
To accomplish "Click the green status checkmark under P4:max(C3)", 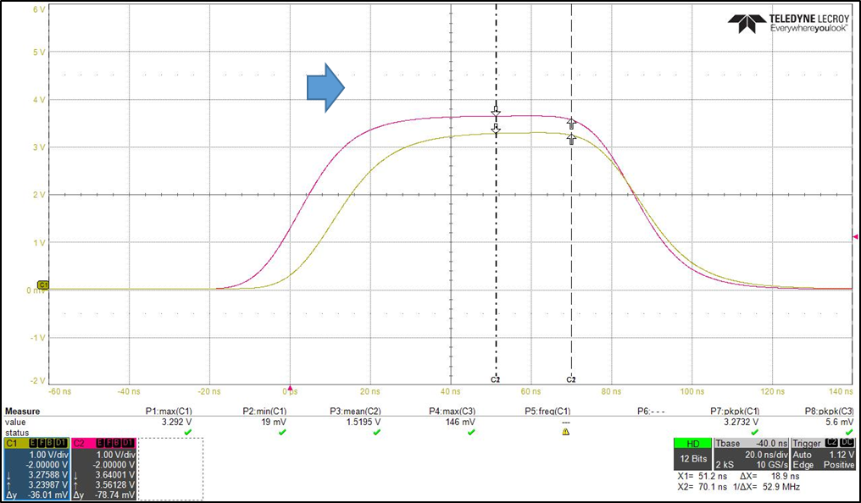I will click(x=471, y=432).
